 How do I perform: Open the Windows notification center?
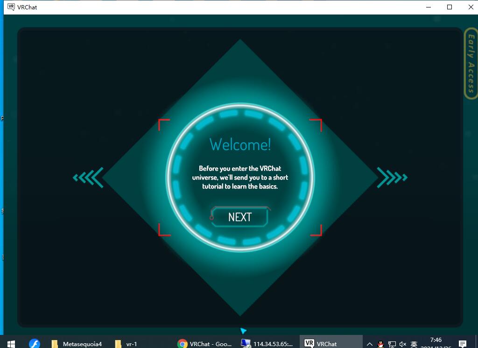(463, 344)
